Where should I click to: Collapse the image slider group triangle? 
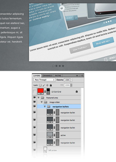pos(42,102)
